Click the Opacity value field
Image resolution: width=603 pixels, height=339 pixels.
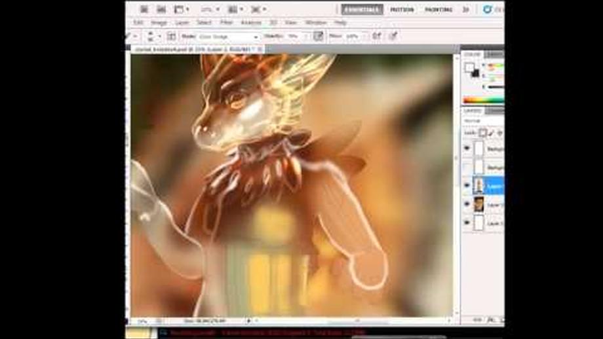click(x=296, y=36)
